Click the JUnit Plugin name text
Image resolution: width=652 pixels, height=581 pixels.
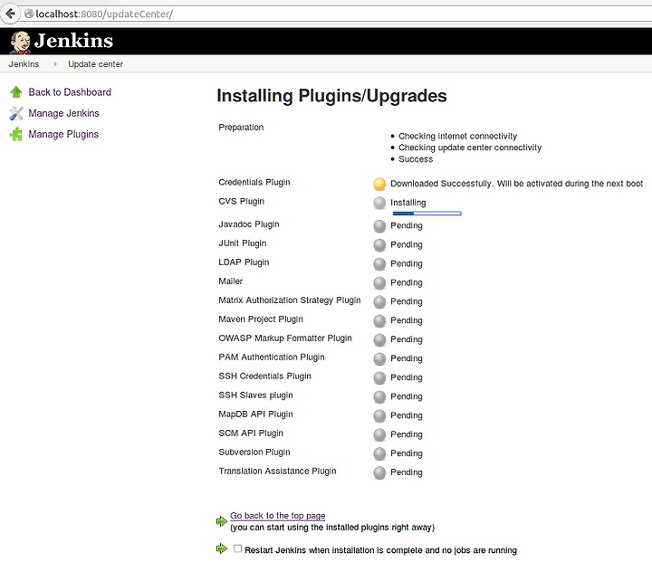pos(243,243)
